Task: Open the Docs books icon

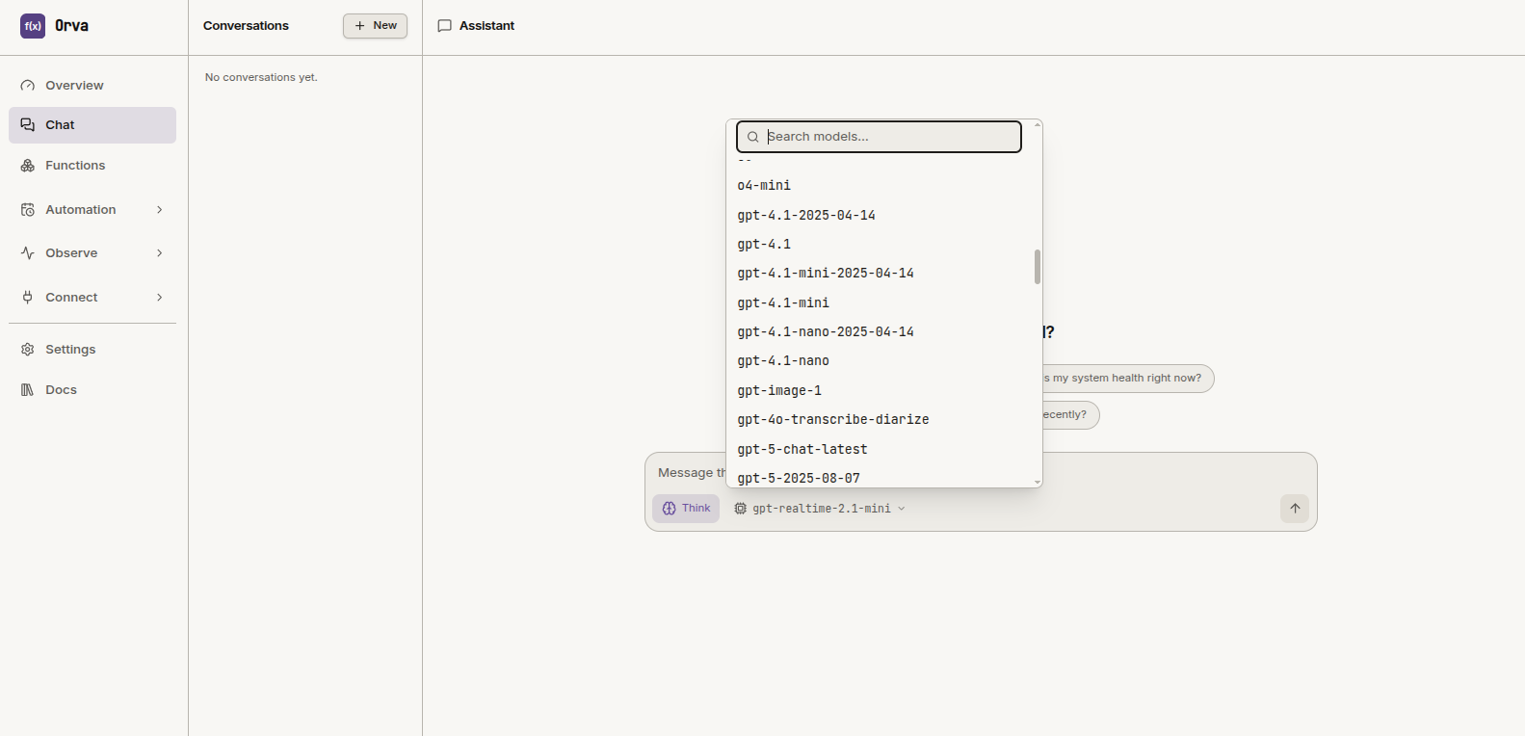Action: pyautogui.click(x=28, y=390)
